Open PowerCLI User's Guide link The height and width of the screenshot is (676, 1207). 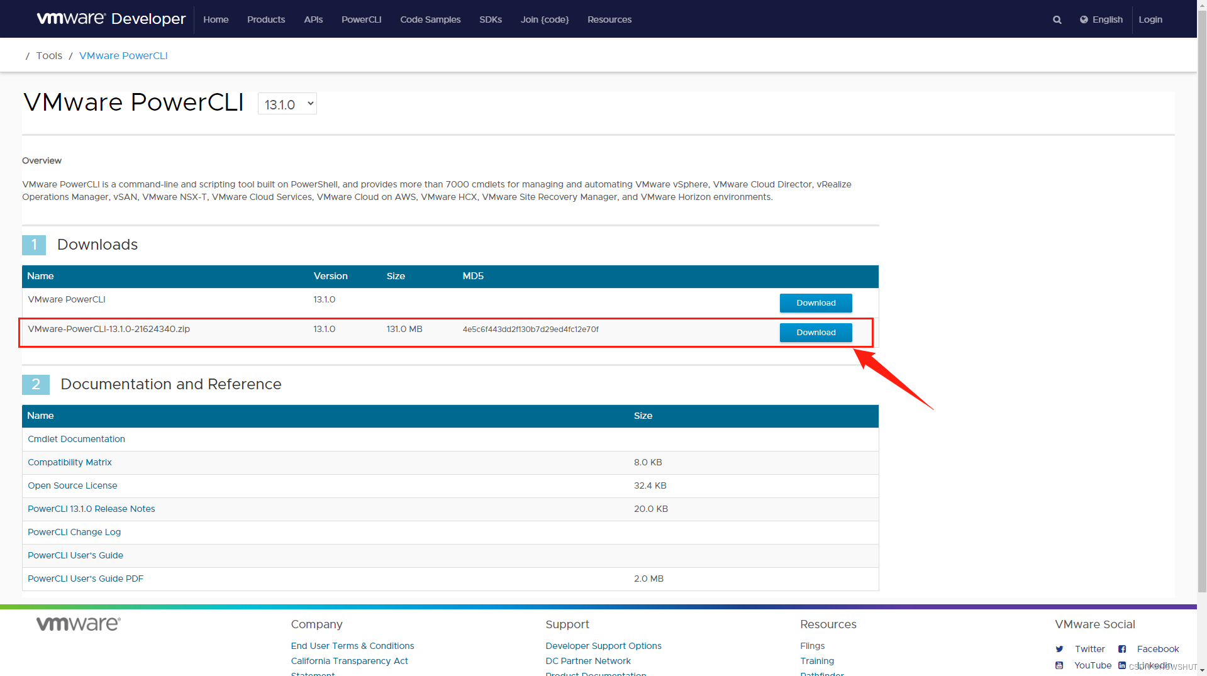75,555
